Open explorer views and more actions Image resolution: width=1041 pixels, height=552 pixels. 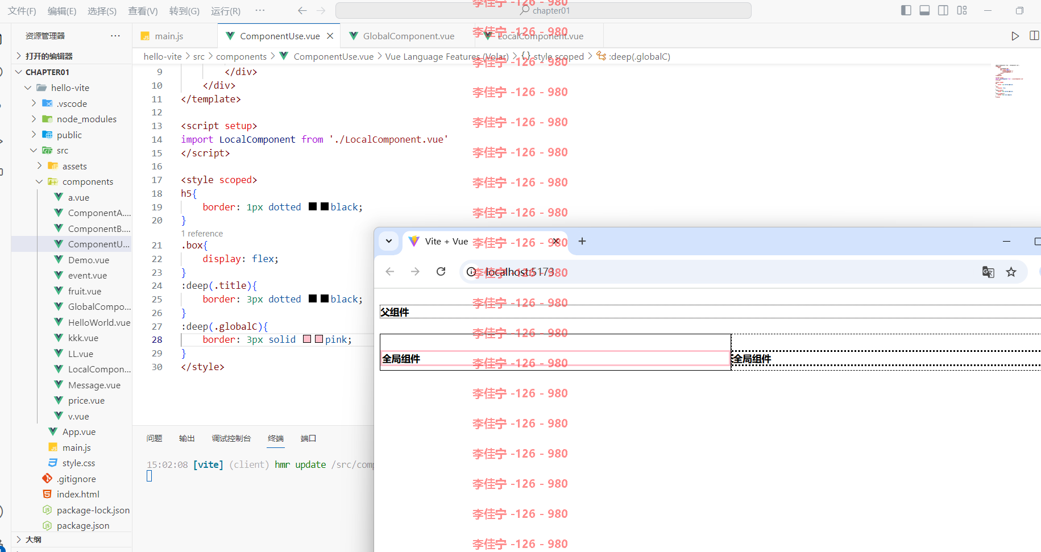(115, 35)
